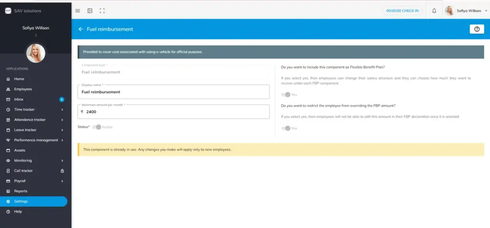490x228 pixels.
Task: Expand the Leave tracker submenu chevron
Action: pos(62,130)
